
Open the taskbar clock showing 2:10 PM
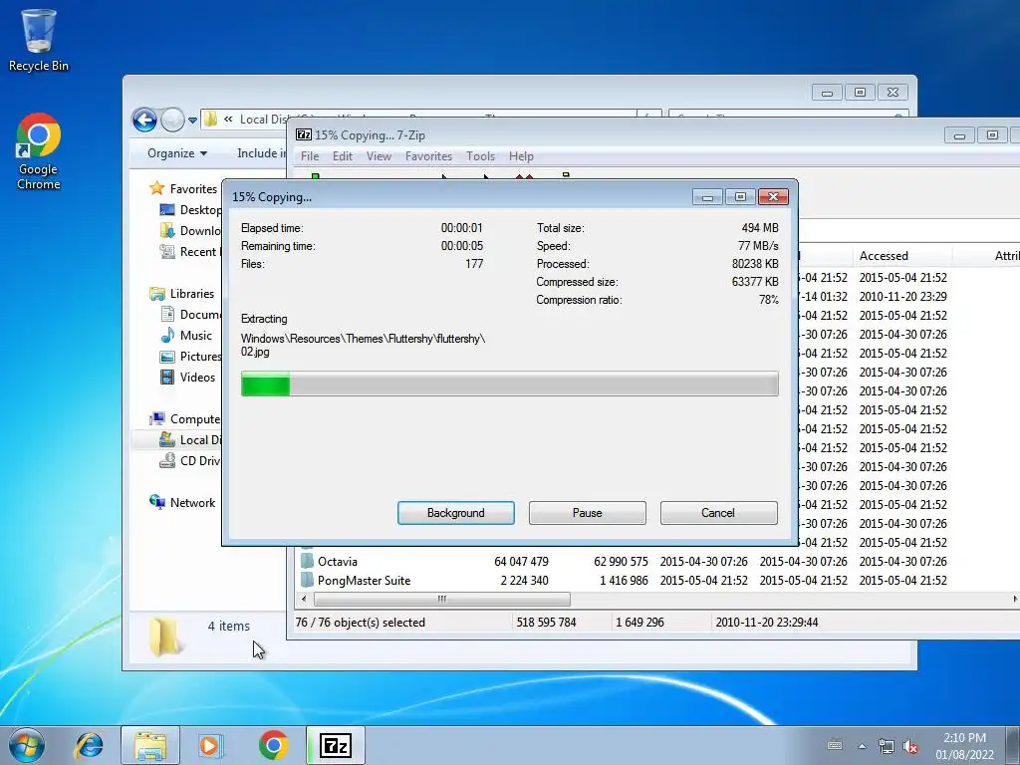pos(964,746)
